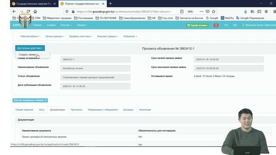The width and height of the screenshot is (276, 155).
Task: Open the Firefox account icon
Action: [266, 12]
